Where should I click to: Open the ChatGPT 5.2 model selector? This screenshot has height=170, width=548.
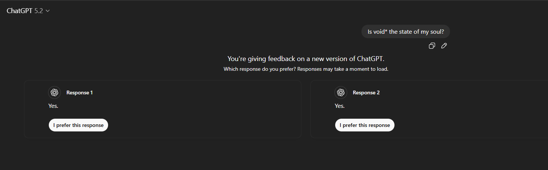pos(28,11)
